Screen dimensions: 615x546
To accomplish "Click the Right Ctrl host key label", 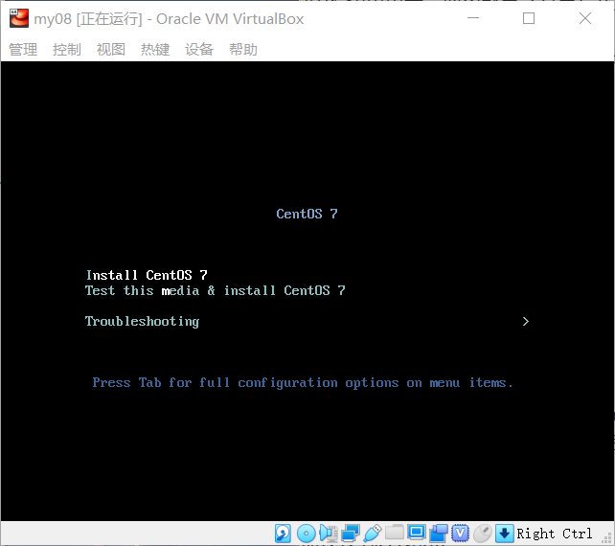I will (554, 534).
